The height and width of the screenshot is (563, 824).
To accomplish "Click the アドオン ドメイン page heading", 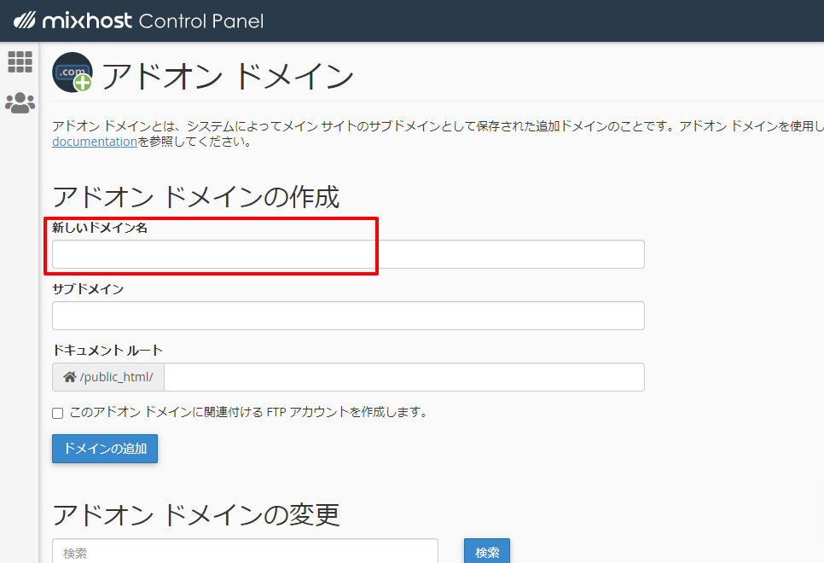I will click(228, 76).
